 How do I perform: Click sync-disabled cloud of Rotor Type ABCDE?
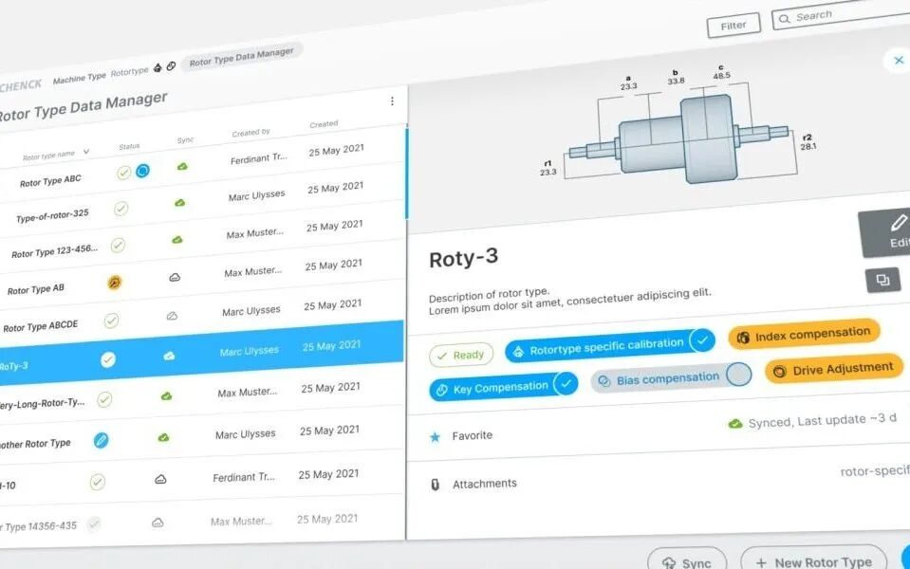pos(172,316)
